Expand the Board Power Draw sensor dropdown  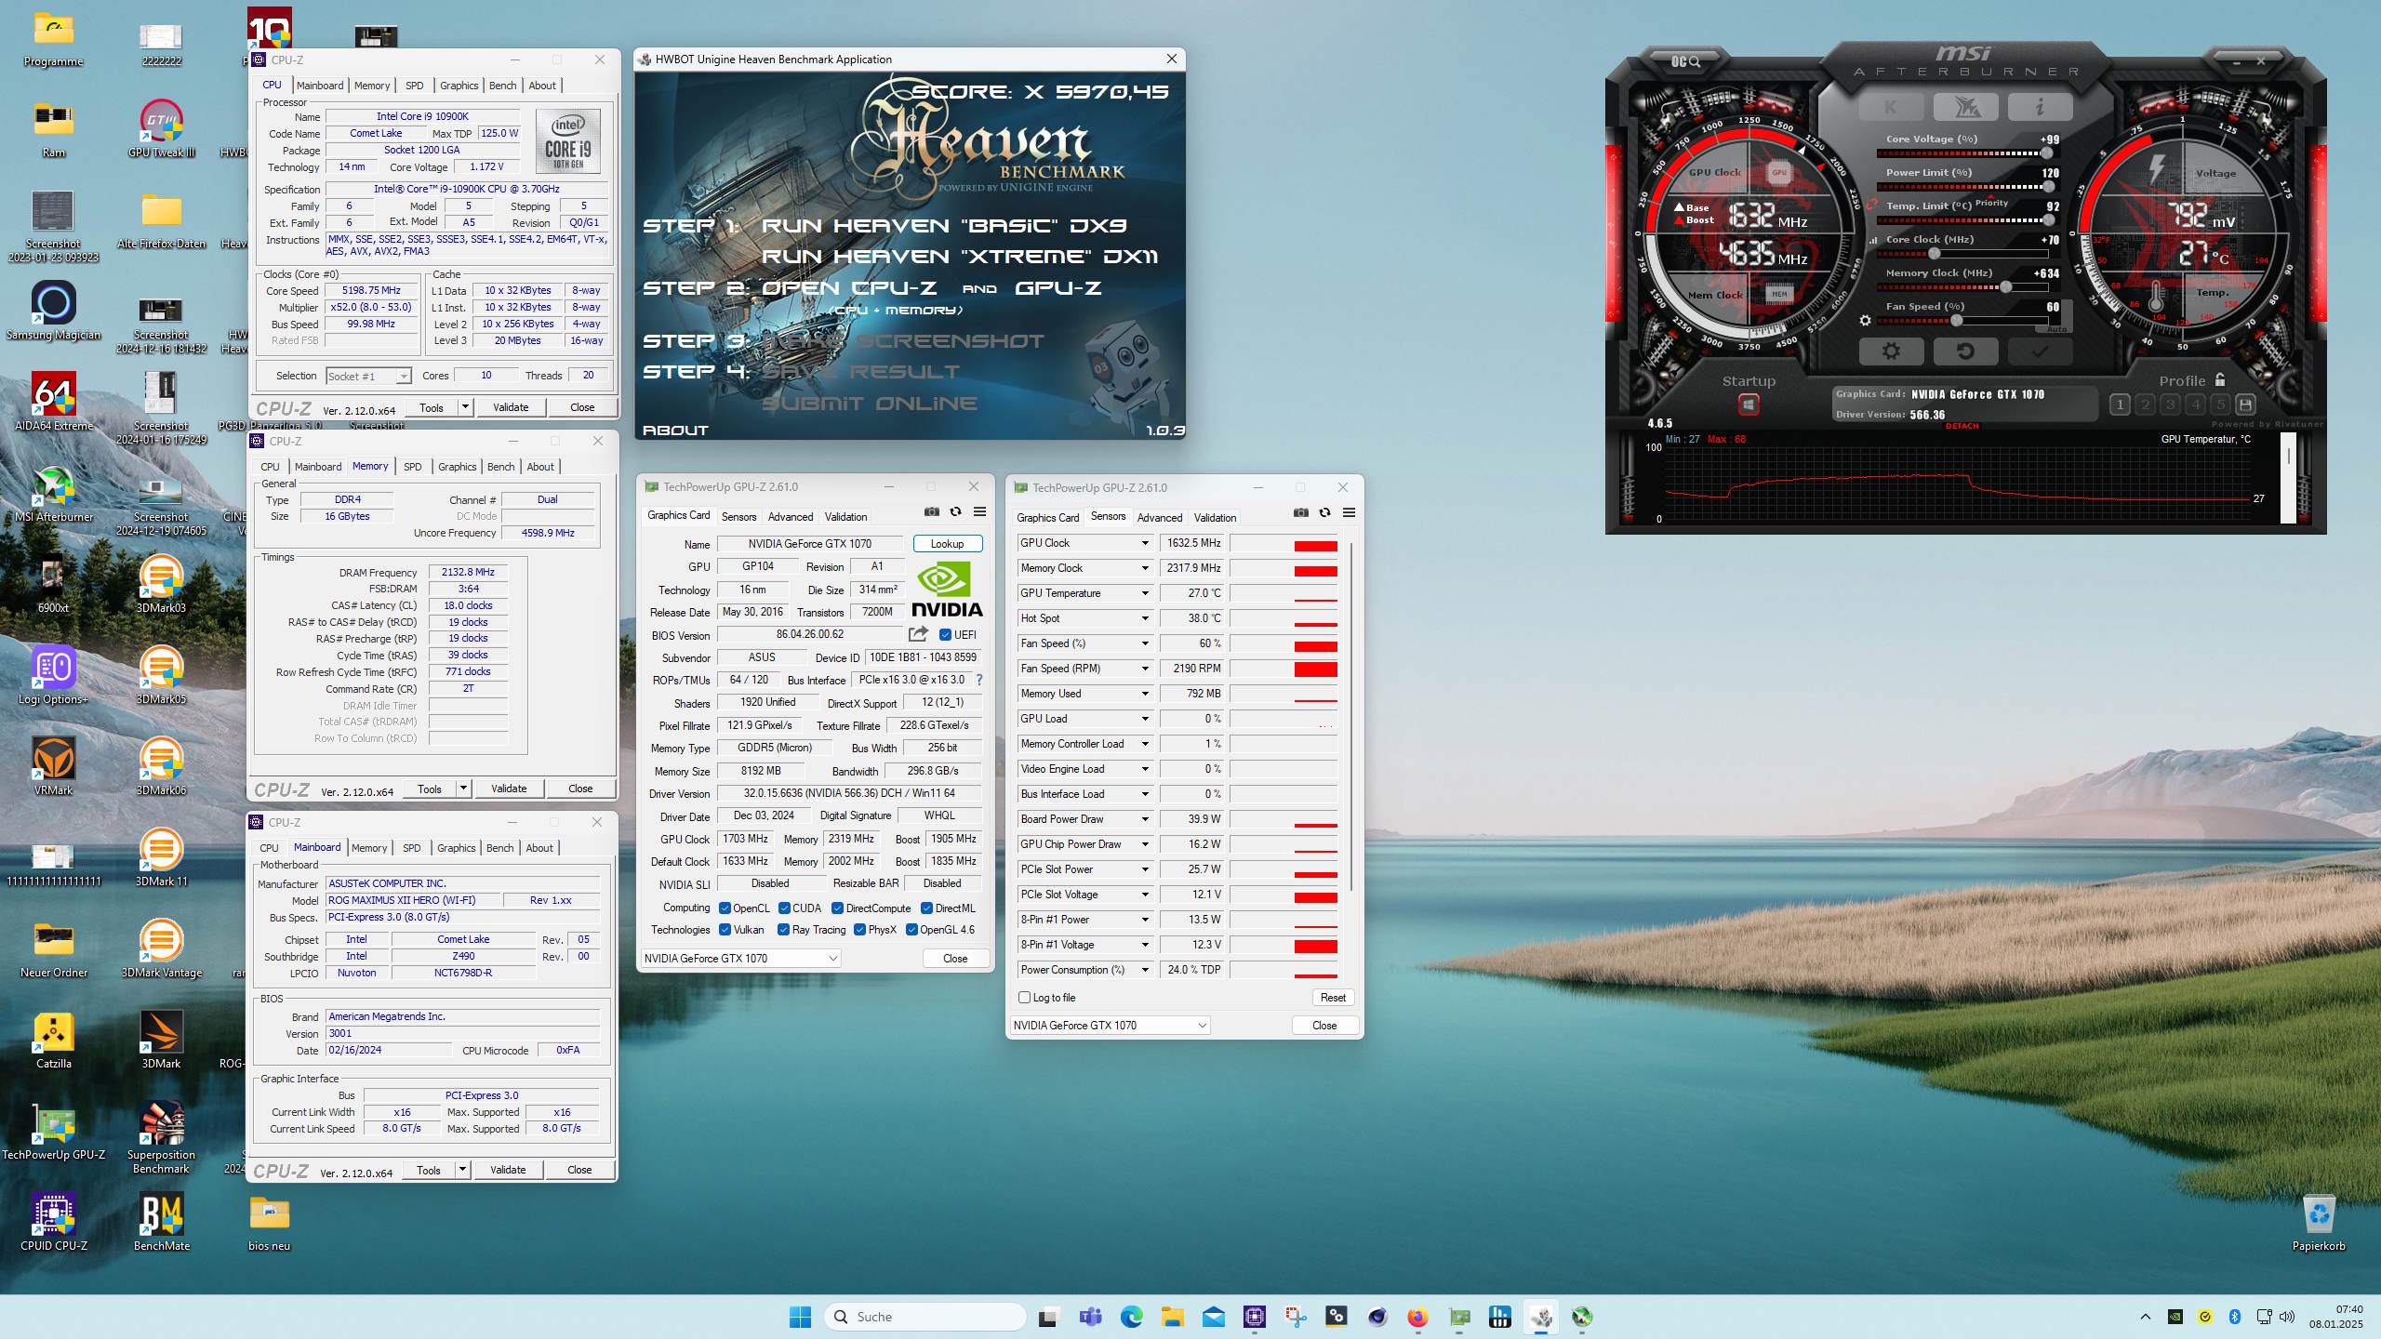tap(1145, 819)
